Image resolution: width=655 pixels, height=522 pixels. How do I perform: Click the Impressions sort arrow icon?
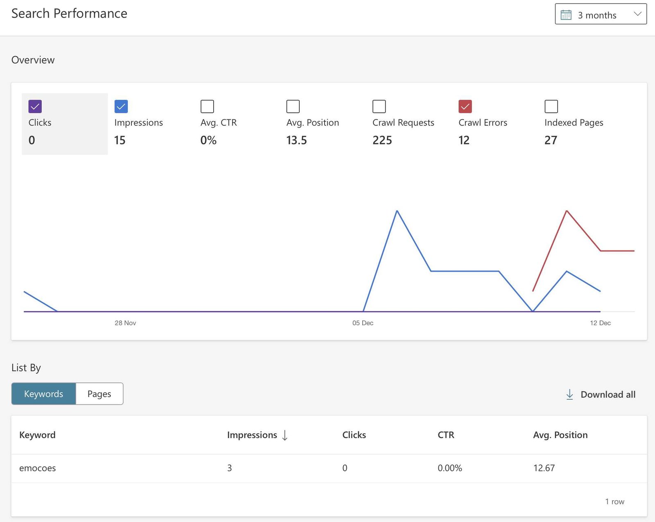click(x=285, y=435)
